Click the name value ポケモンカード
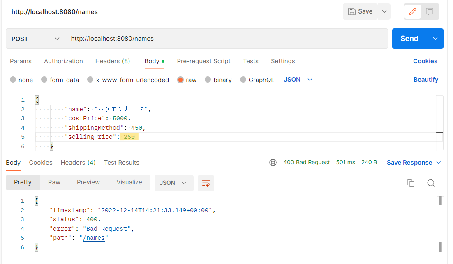453x264 pixels. coord(121,109)
